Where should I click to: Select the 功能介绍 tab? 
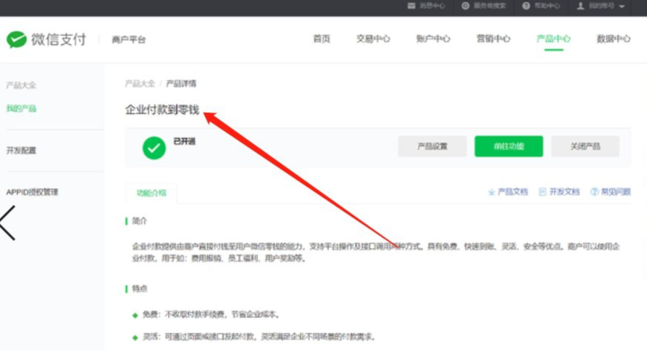pyautogui.click(x=151, y=193)
